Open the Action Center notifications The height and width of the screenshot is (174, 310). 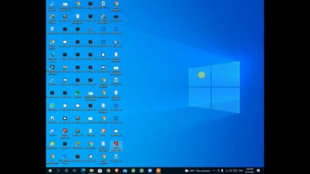click(258, 171)
